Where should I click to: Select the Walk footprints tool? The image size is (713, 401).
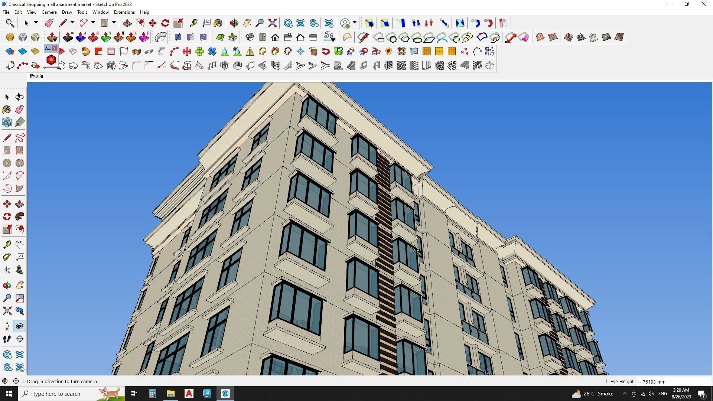7,339
